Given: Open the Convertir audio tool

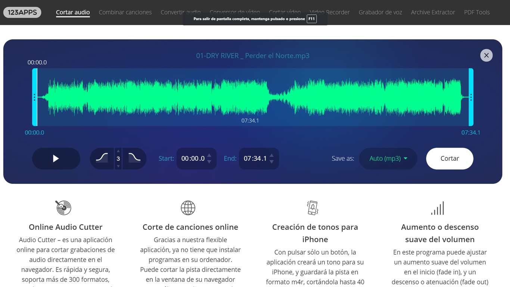Looking at the screenshot, I should click(x=180, y=12).
